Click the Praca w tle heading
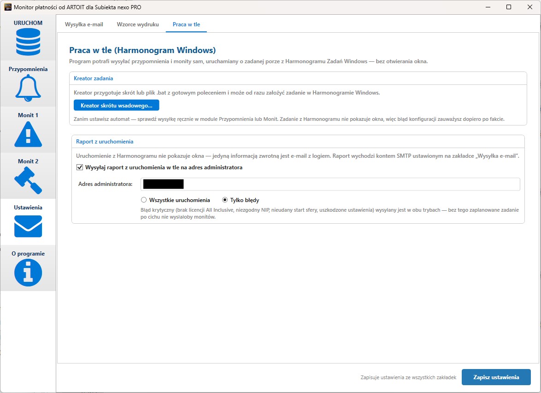 (x=142, y=50)
